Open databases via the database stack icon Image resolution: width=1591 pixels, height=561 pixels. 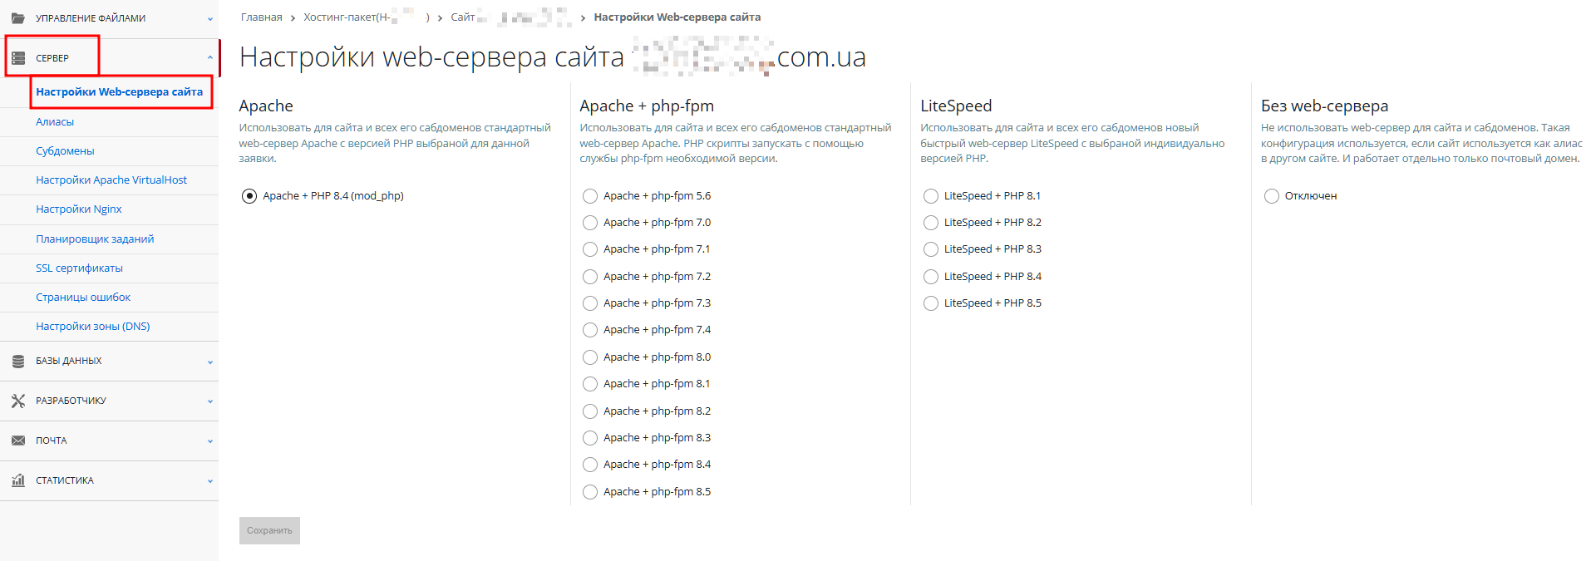(x=18, y=361)
